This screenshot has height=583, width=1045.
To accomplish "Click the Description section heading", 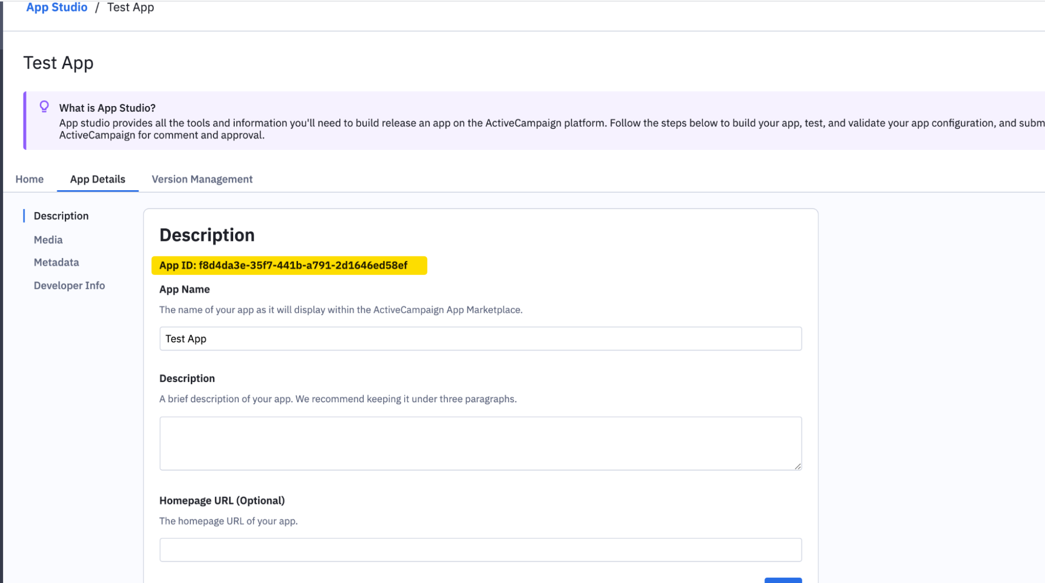I will (x=207, y=235).
